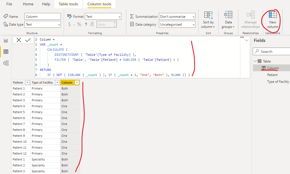
Task: Open Sort by column menu
Action: pos(208,20)
